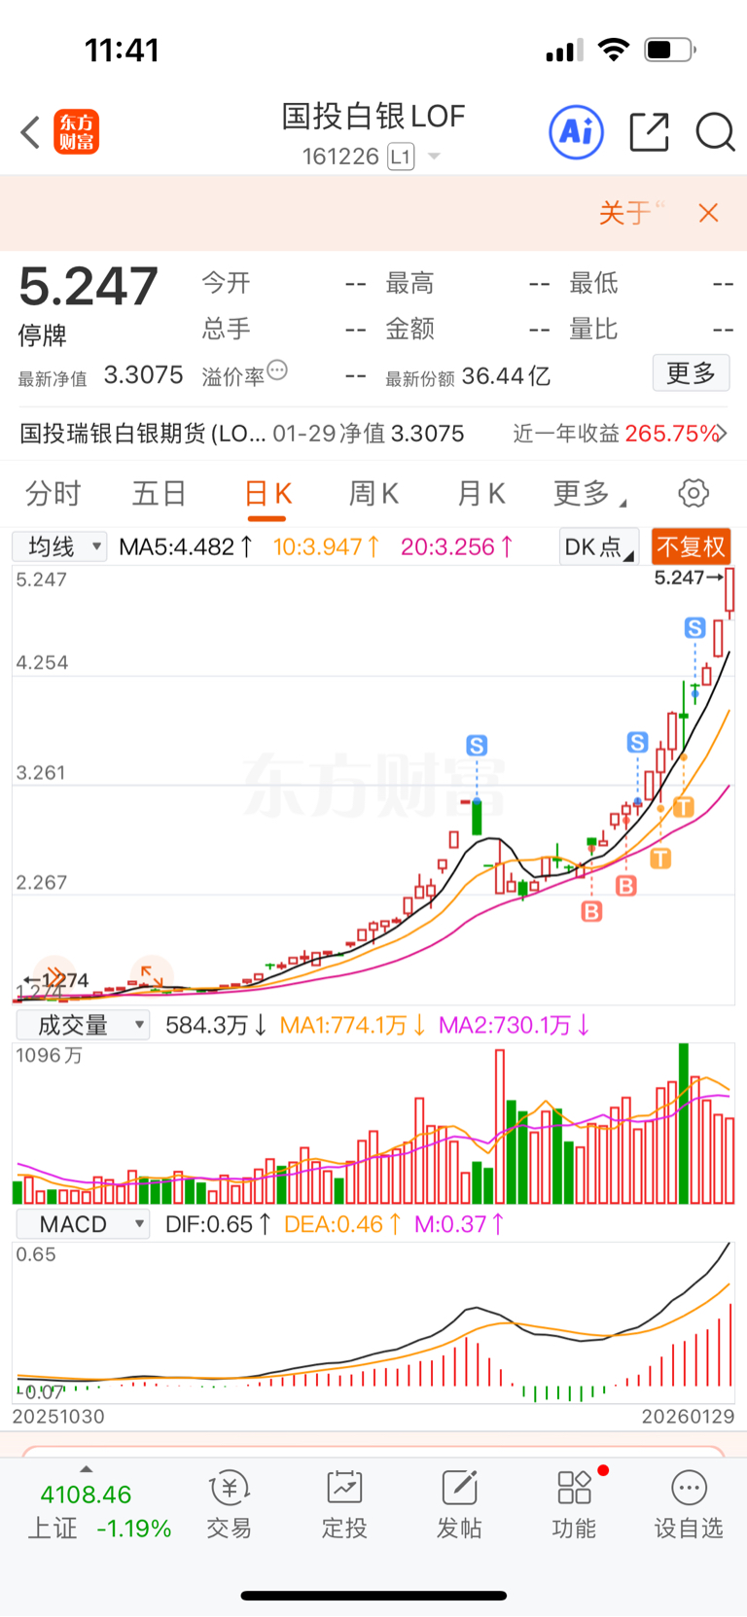Open the search magnifier icon
Screen dimensions: 747x1617
coord(715,131)
